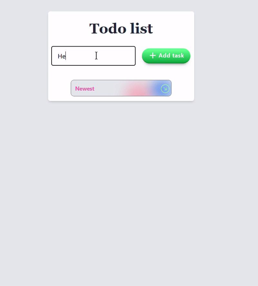Click the gray page background below card
This screenshot has height=286, width=258.
coord(129,194)
